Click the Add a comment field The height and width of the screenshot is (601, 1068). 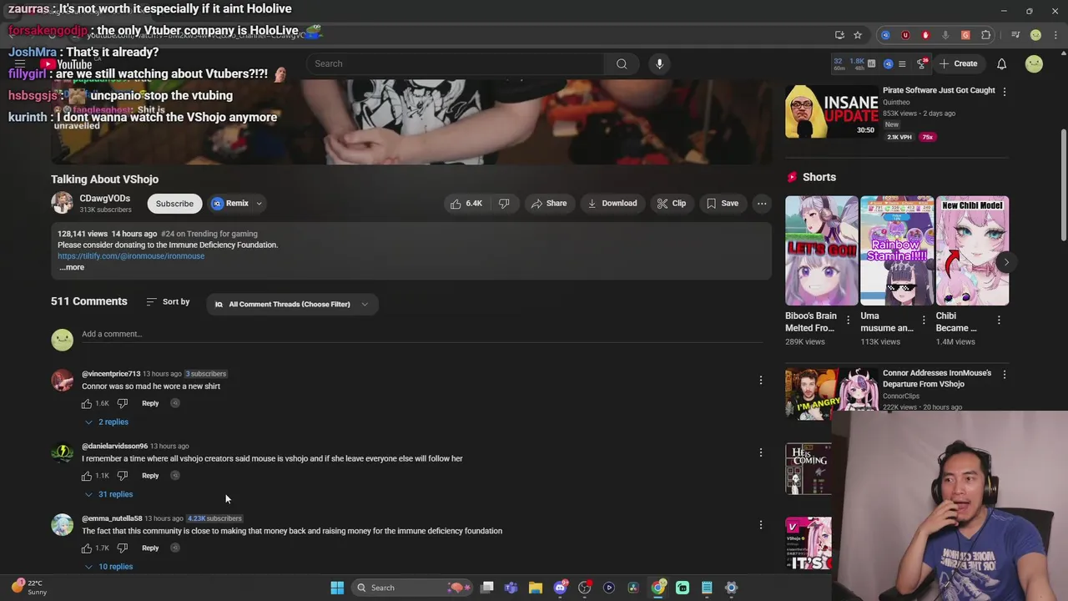pyautogui.click(x=421, y=334)
